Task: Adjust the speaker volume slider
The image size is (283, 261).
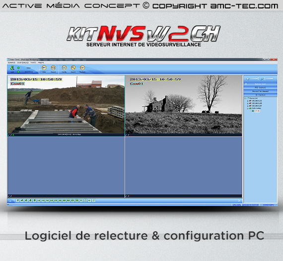Action: [x=254, y=79]
